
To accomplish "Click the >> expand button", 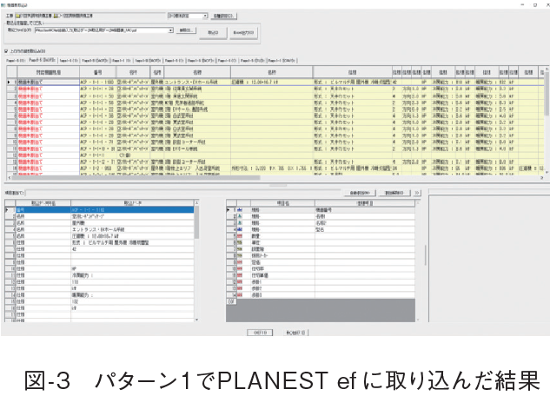I will [417, 193].
